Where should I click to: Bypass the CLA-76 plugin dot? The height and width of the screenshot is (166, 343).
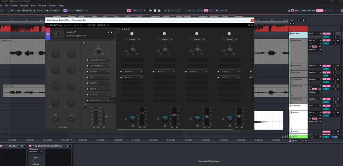click(87, 83)
